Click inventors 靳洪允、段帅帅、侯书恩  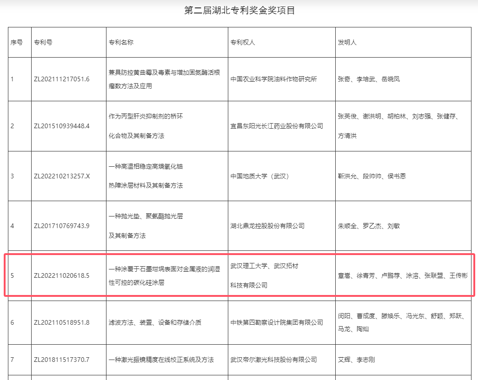click(x=372, y=176)
